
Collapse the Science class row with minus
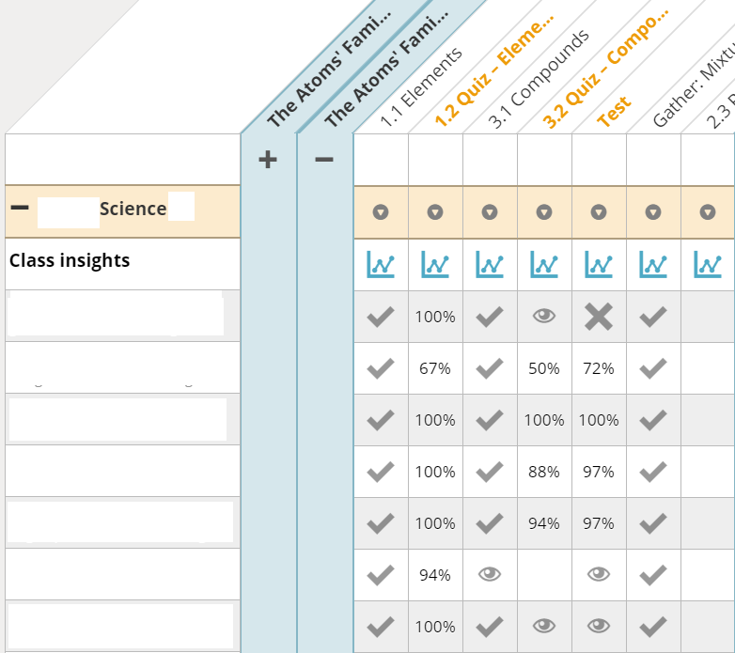tap(20, 209)
